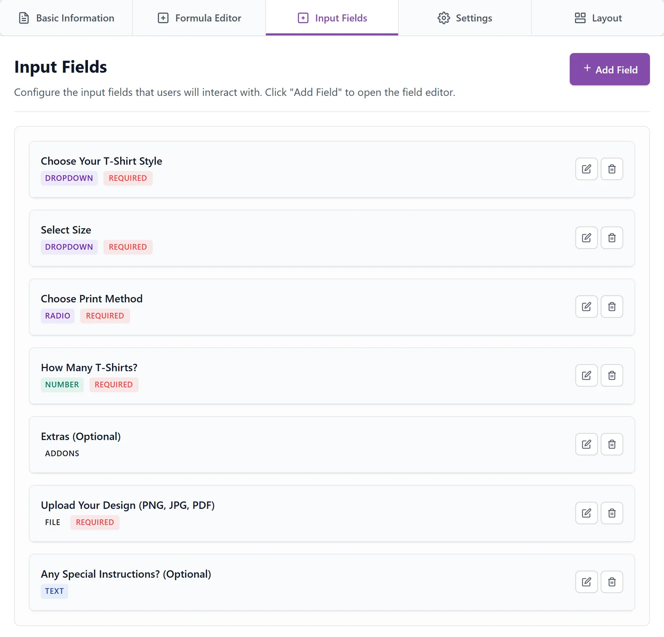The width and height of the screenshot is (664, 637).
Task: Open the Layout tab
Action: [x=598, y=18]
